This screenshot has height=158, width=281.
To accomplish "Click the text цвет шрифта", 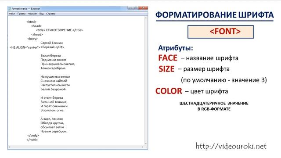I will 209,91.
